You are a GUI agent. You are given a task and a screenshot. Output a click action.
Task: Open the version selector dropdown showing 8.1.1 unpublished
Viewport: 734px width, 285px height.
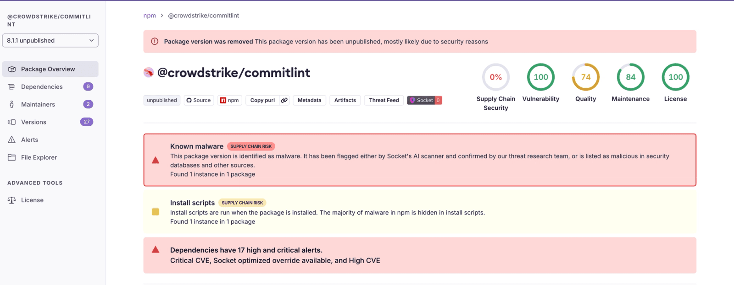50,40
